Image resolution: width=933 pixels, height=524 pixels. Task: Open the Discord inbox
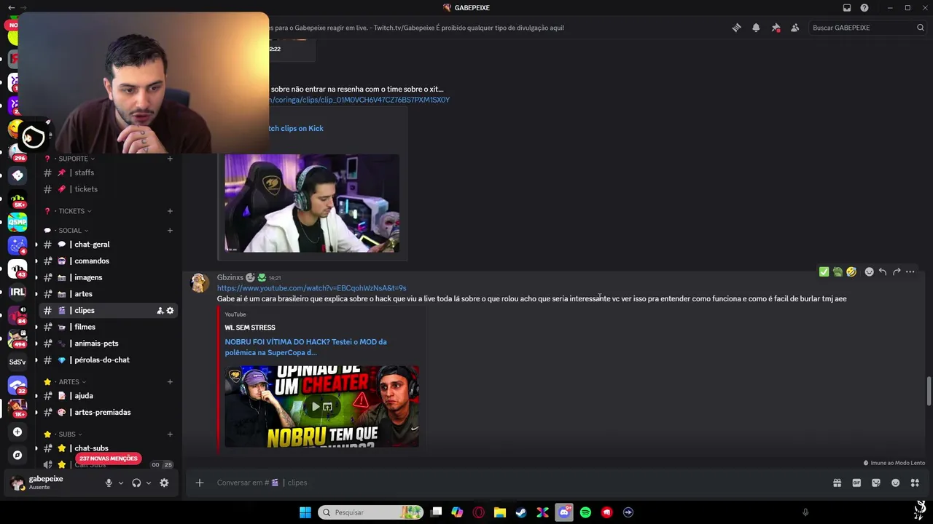847,7
